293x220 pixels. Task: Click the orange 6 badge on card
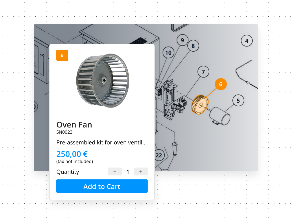click(62, 55)
